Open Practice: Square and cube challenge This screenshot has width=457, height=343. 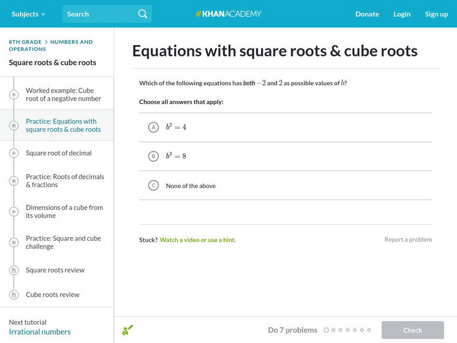(x=63, y=242)
